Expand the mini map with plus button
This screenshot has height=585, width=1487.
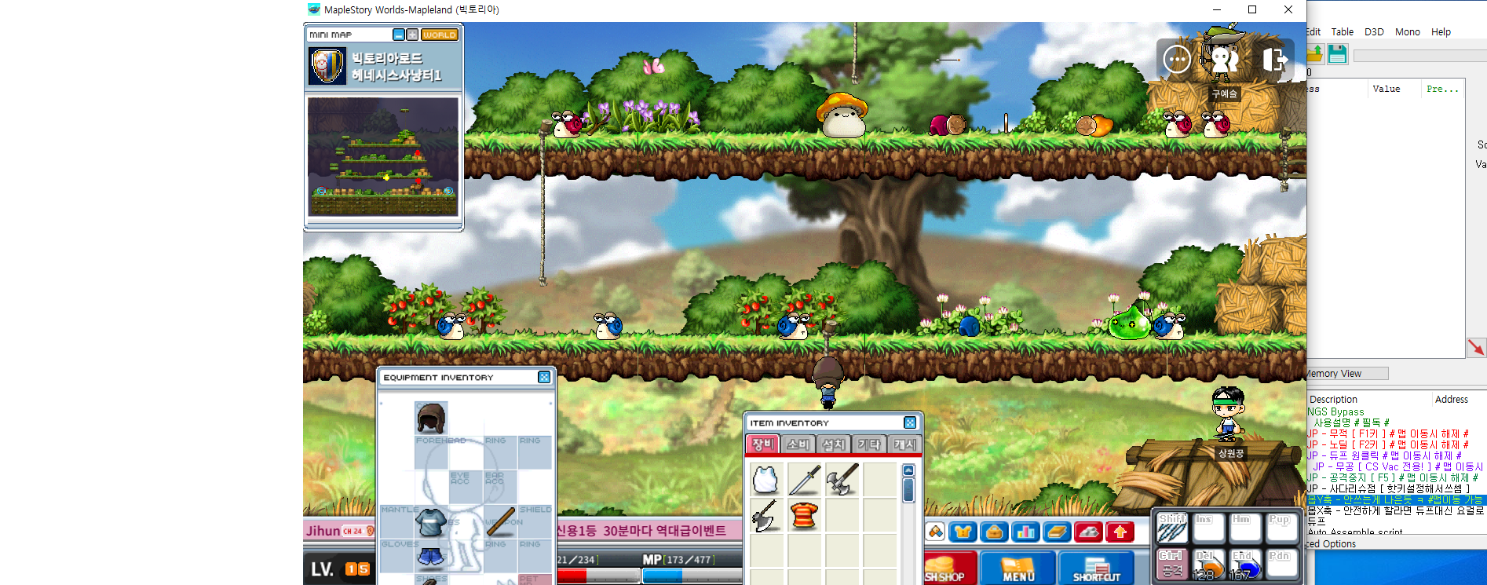point(412,35)
